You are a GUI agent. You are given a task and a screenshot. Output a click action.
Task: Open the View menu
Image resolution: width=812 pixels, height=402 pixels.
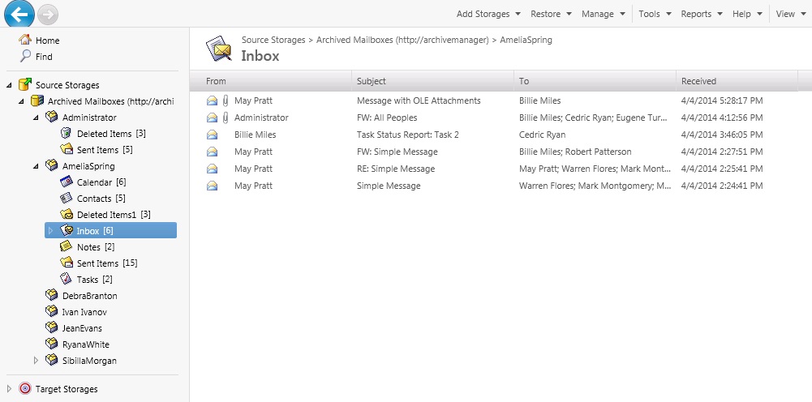pos(791,14)
